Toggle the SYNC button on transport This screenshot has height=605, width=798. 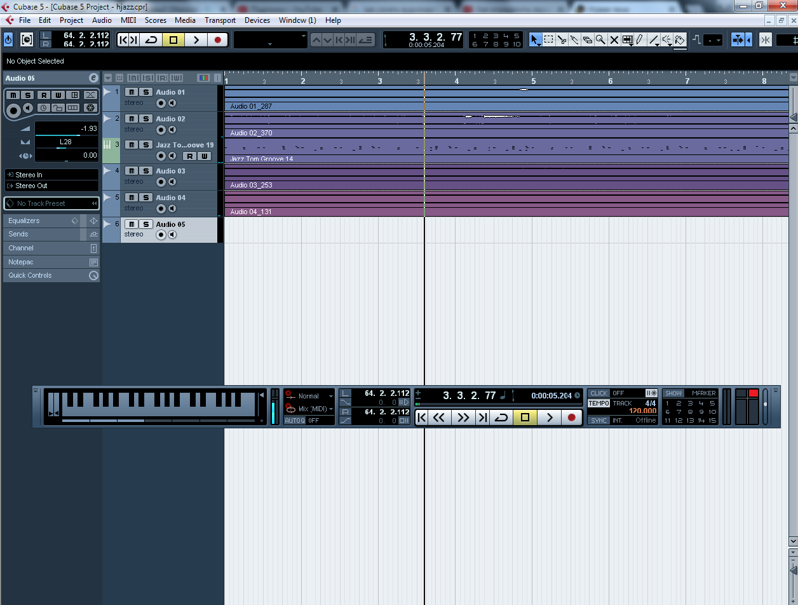[x=598, y=421]
